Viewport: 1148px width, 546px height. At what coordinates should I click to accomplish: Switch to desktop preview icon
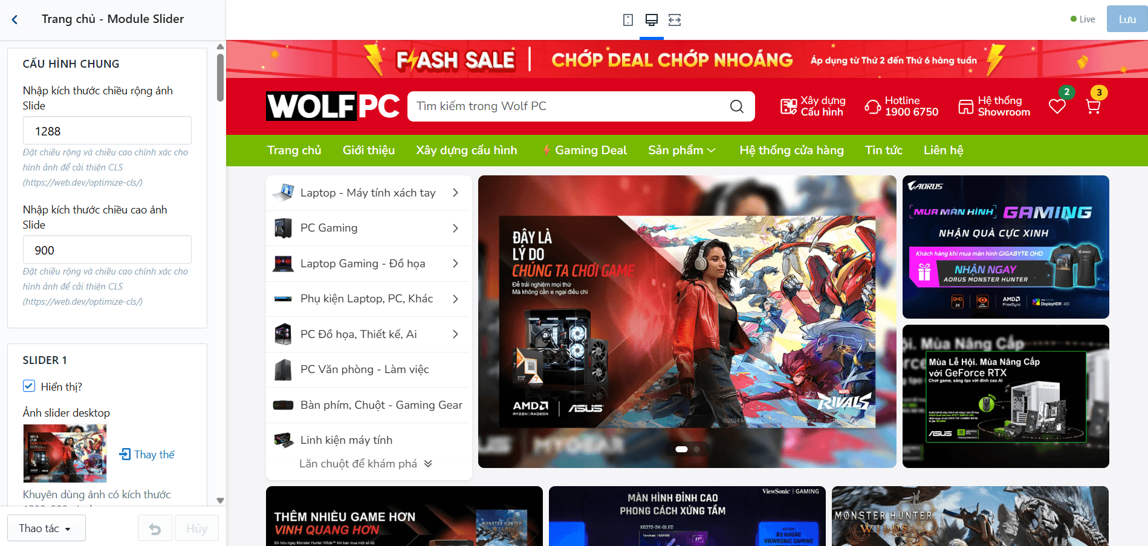coord(652,20)
